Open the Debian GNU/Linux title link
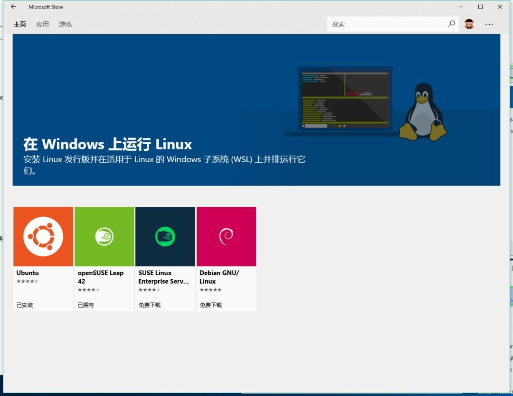The image size is (513, 396). click(219, 277)
